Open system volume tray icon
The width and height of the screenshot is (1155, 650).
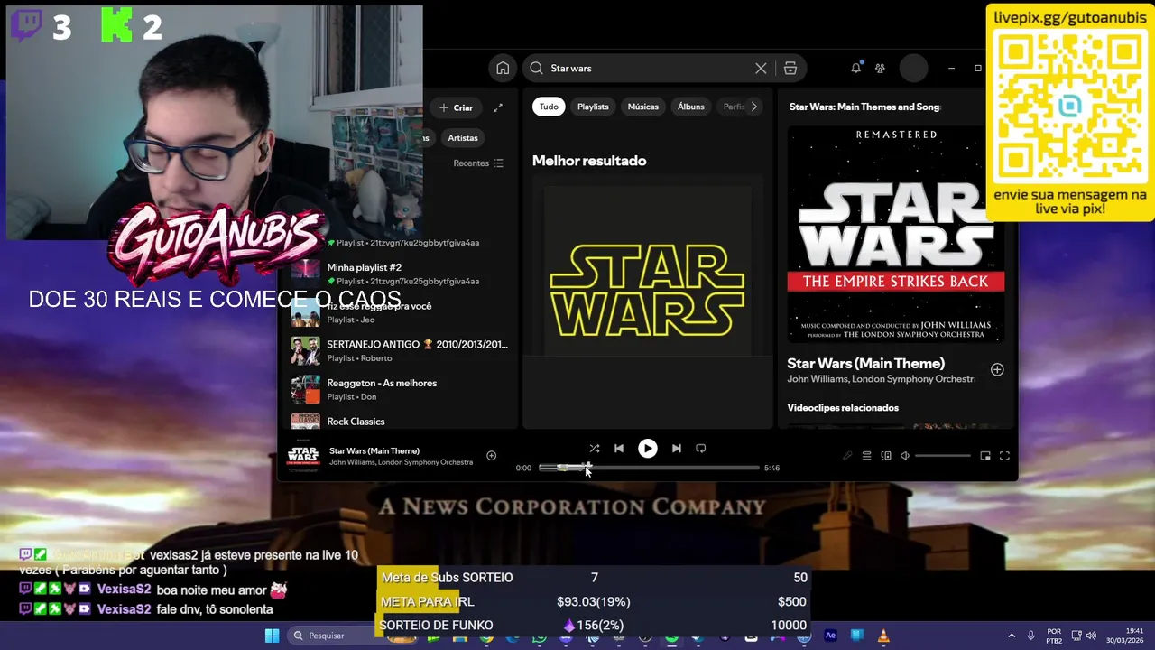[x=1091, y=636]
